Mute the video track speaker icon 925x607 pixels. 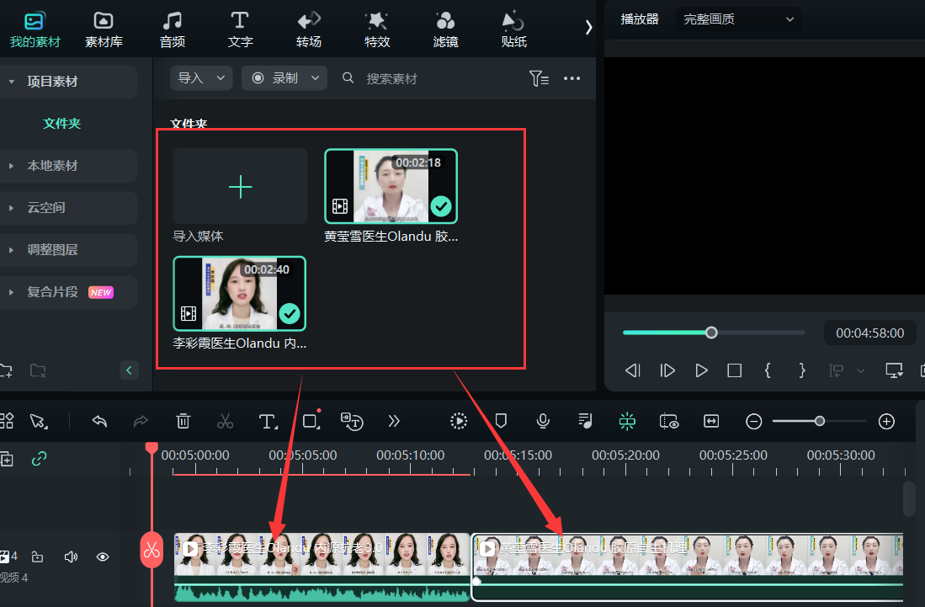tap(71, 556)
